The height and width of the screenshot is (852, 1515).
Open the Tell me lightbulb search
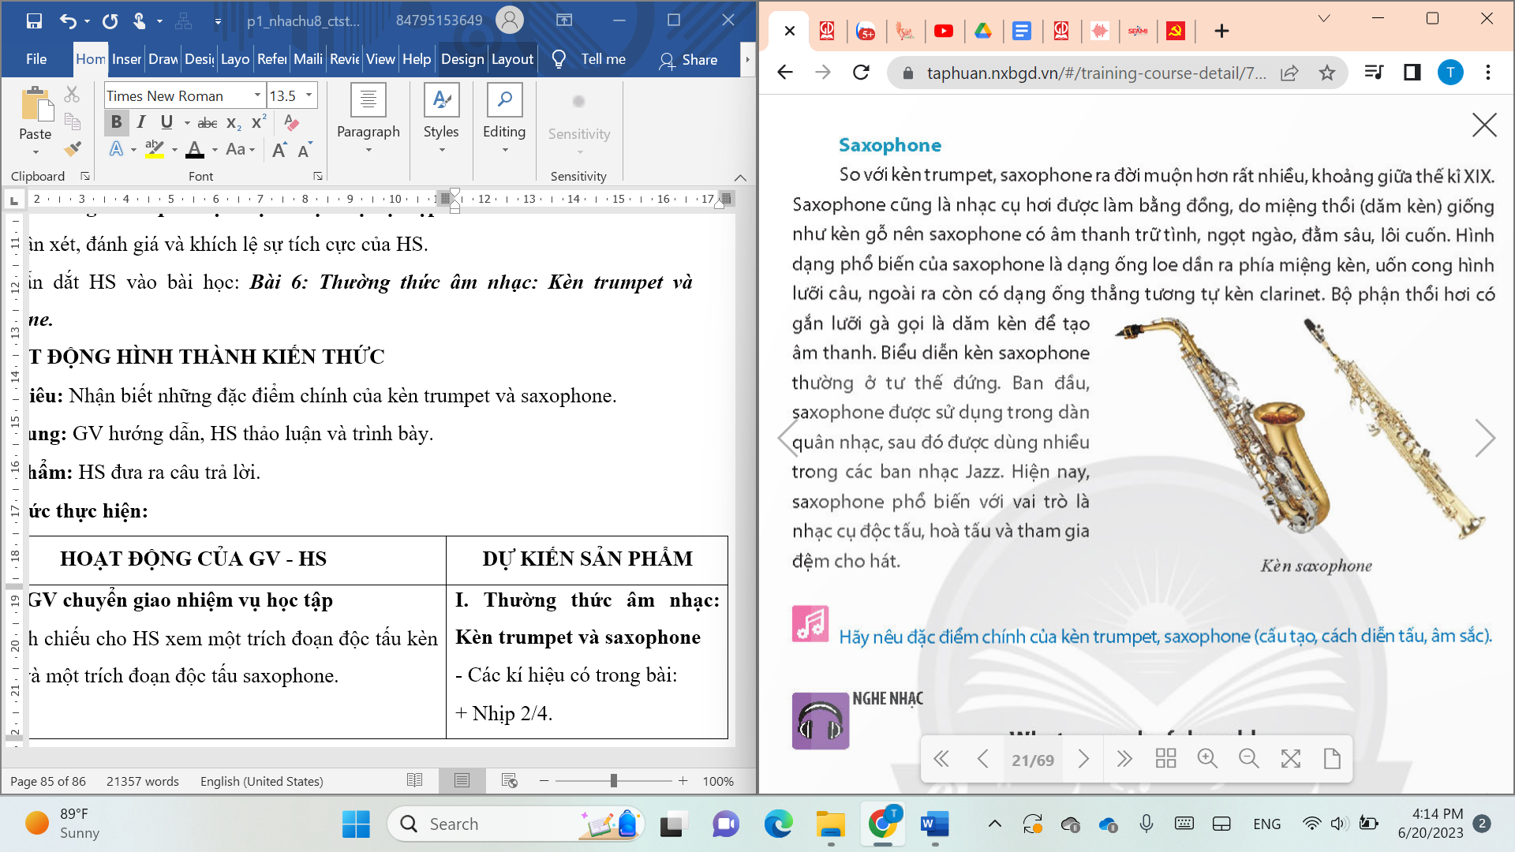tap(559, 59)
